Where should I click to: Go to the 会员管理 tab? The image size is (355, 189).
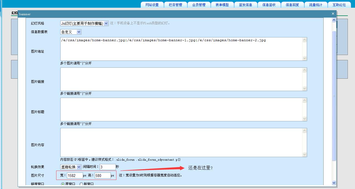(199, 5)
